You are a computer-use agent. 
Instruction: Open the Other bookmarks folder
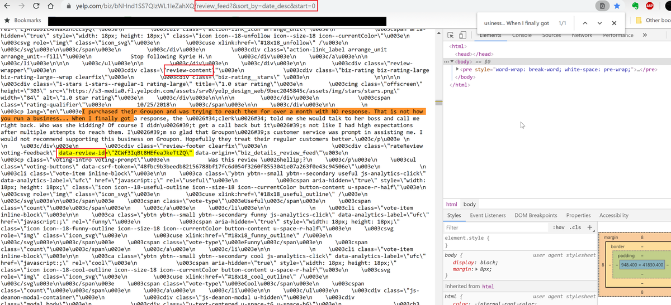pyautogui.click(x=654, y=20)
